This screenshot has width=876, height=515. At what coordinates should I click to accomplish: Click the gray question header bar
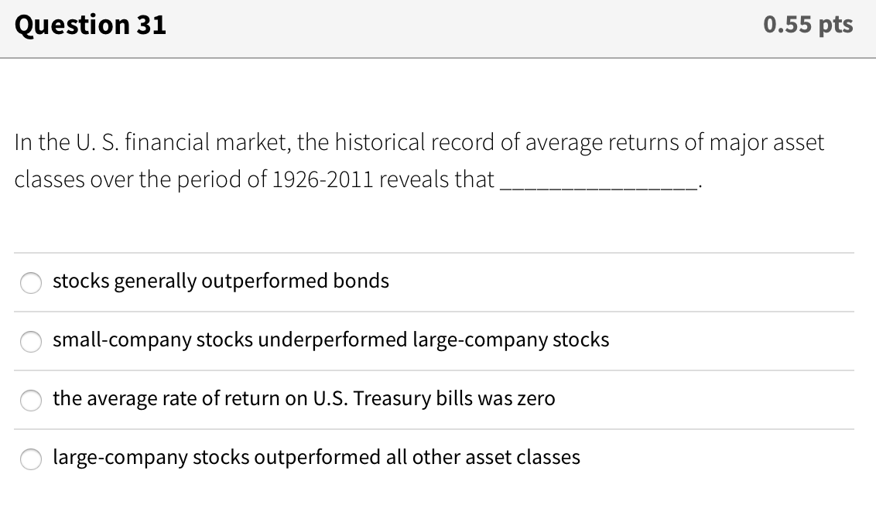pos(438,29)
